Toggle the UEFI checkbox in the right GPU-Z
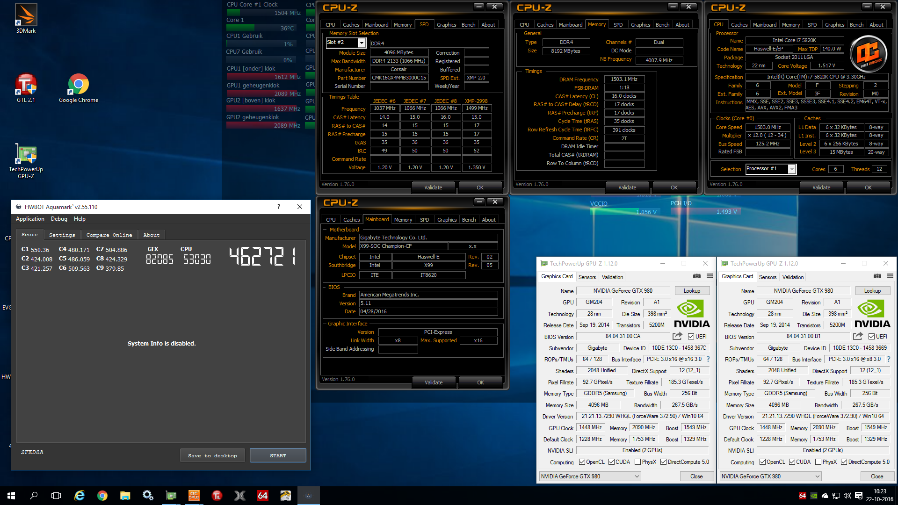 click(871, 336)
